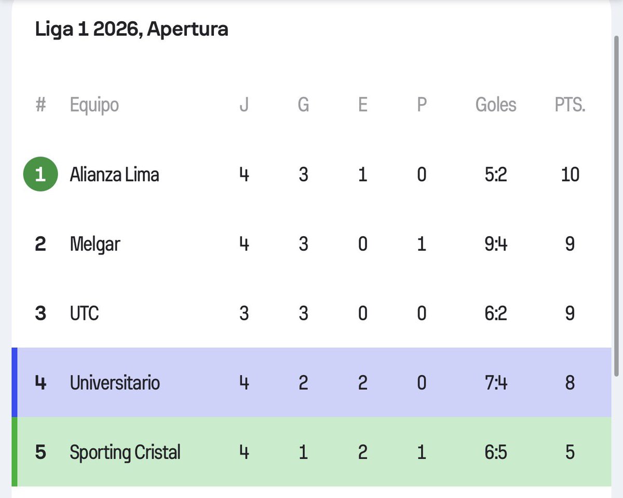Click the # position column header
The width and height of the screenshot is (623, 498).
40,105
